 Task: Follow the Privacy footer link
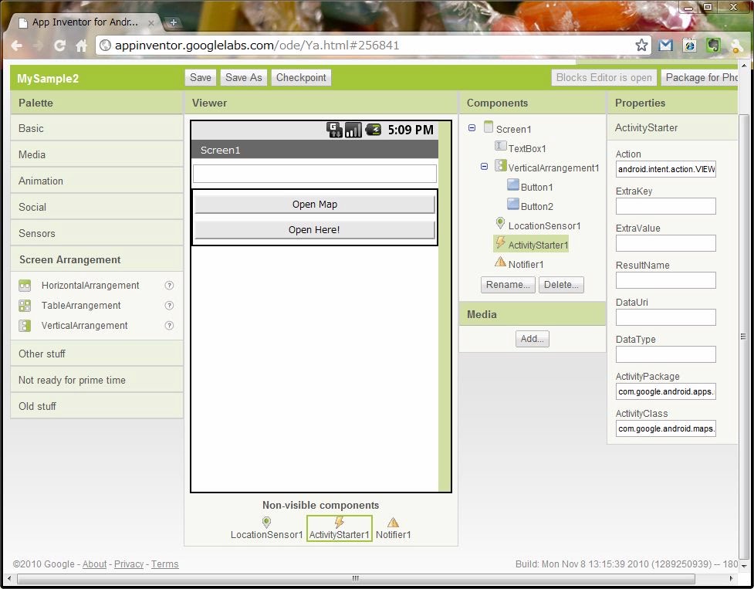(x=129, y=564)
